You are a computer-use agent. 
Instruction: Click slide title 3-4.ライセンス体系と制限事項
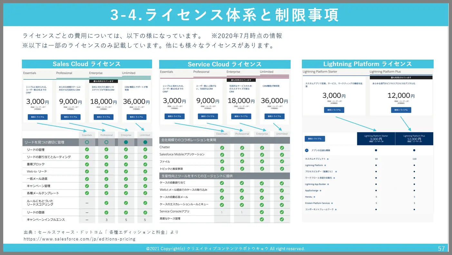225,14
